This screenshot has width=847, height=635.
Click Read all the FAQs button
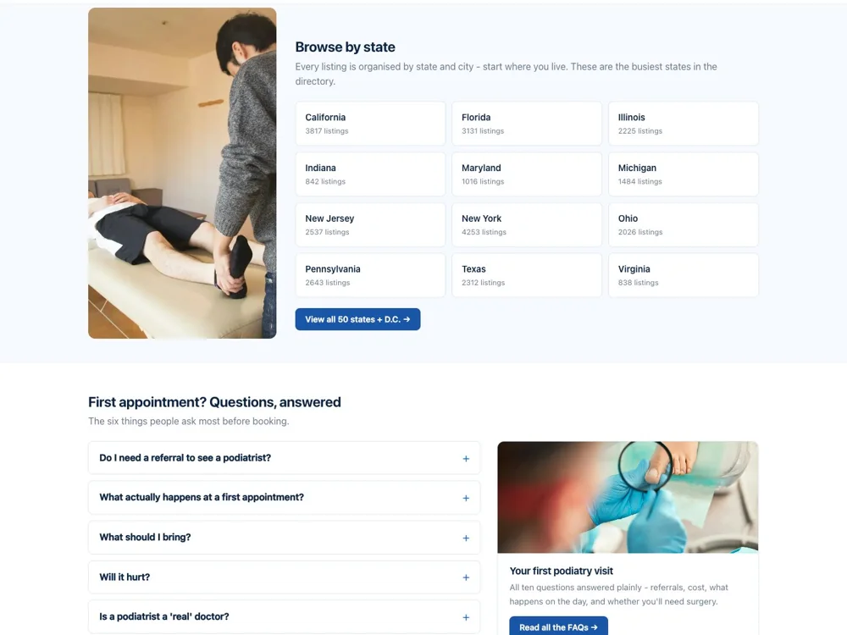558,627
